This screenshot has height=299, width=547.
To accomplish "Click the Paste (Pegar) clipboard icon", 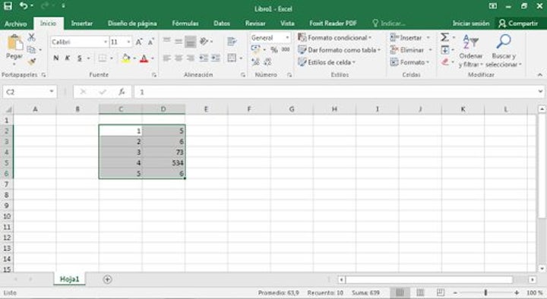I will (x=14, y=43).
